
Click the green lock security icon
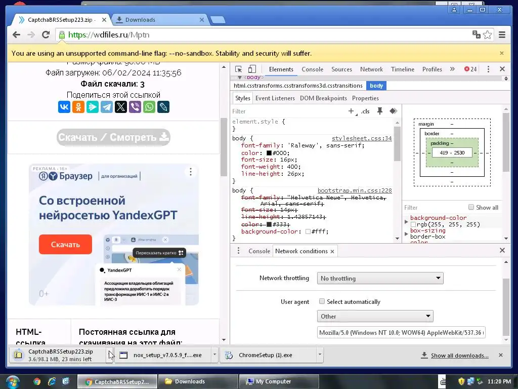62,35
